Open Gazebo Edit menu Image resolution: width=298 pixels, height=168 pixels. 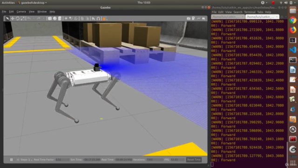[x=11, y=12]
